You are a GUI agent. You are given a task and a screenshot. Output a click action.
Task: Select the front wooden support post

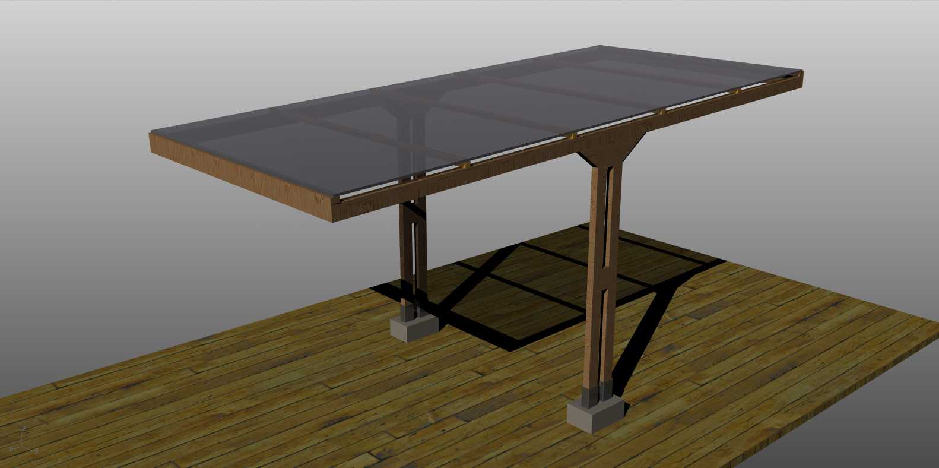coord(604,273)
